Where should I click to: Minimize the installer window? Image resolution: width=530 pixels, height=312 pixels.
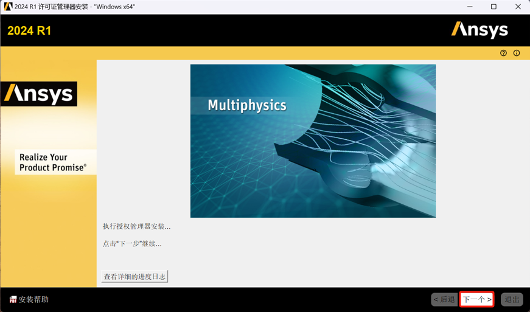click(x=470, y=7)
